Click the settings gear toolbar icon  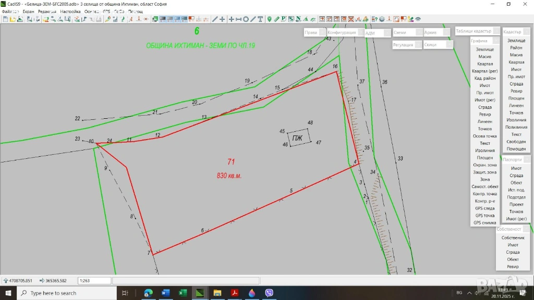382,19
